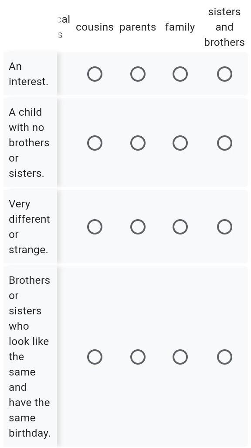
Task: Mark family for 'Very different or strange.'
Action: click(180, 227)
